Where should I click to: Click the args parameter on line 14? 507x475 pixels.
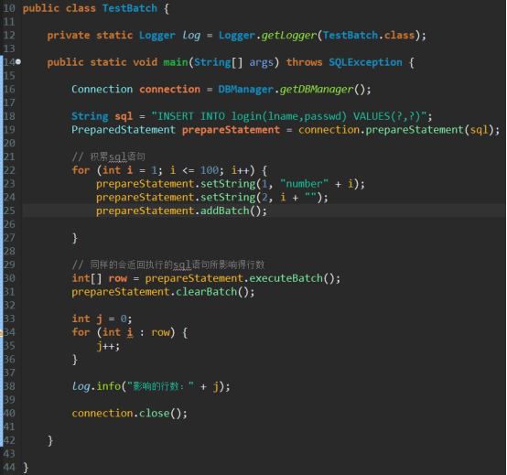[261, 62]
